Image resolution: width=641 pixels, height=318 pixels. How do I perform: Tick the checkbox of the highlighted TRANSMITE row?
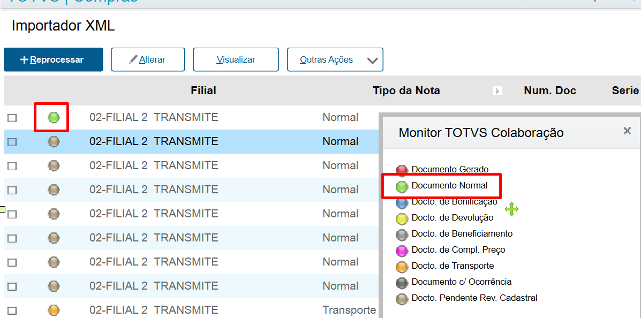tap(12, 141)
